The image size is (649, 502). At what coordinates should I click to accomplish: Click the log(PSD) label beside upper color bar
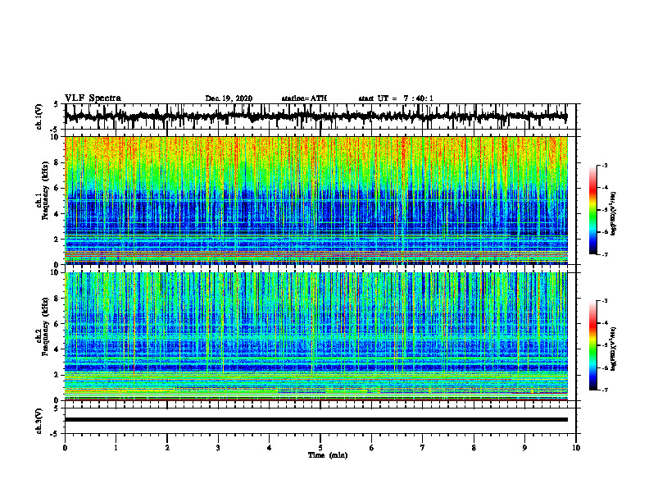click(614, 214)
